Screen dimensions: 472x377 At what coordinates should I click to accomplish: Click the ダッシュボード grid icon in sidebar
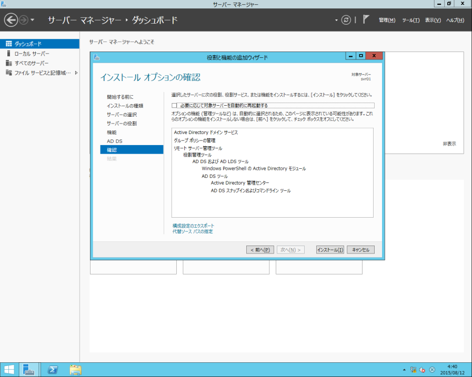(x=9, y=44)
